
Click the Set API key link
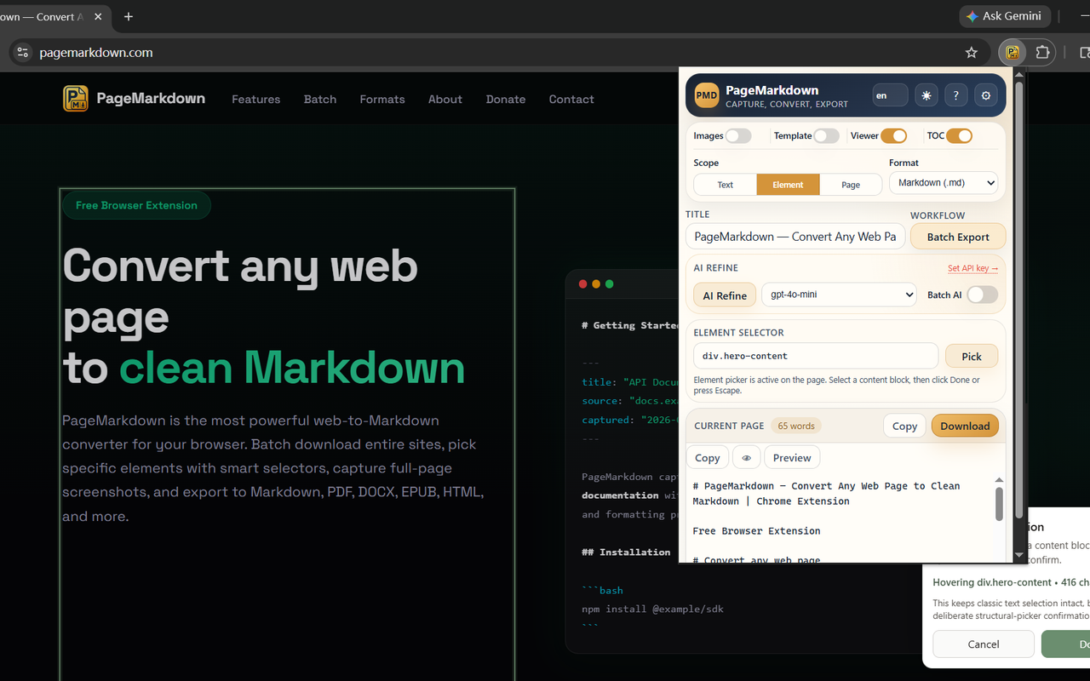(x=972, y=268)
